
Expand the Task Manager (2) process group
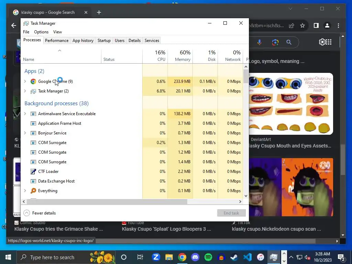[x=25, y=91]
